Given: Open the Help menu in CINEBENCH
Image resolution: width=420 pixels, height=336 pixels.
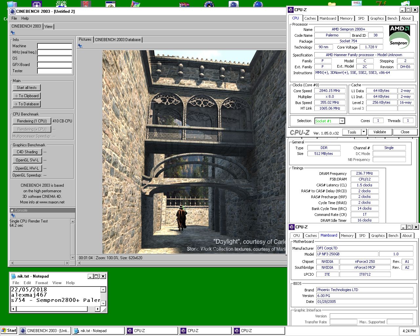Looking at the screenshot, I should (25, 18).
